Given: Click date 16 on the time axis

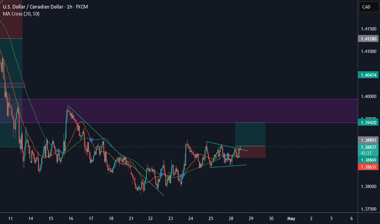Looking at the screenshot, I should tap(71, 218).
